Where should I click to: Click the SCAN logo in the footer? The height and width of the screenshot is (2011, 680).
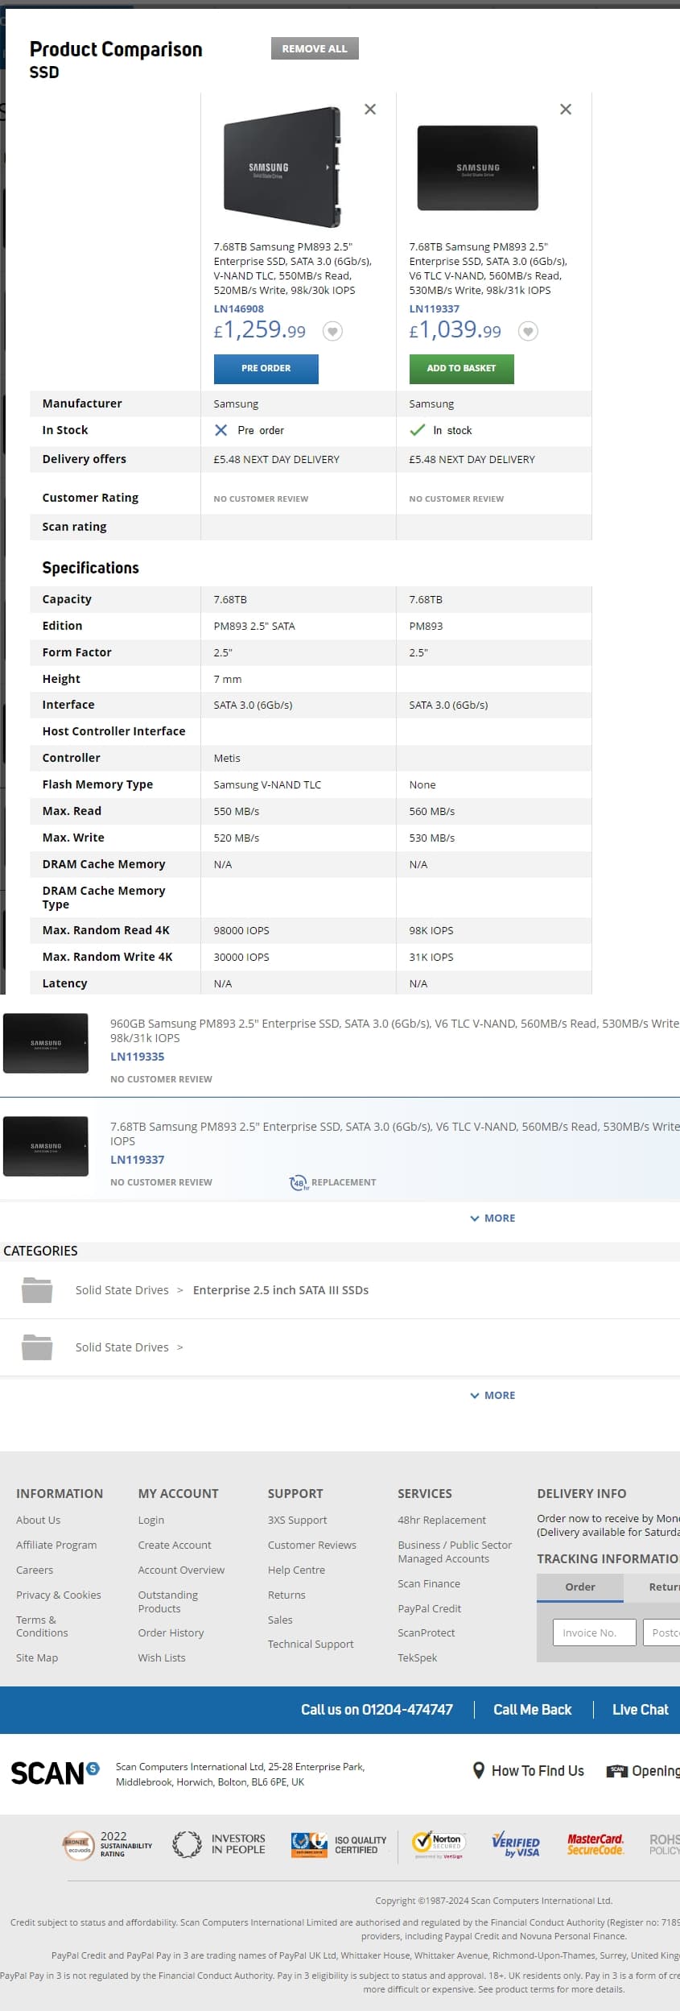click(x=55, y=1773)
